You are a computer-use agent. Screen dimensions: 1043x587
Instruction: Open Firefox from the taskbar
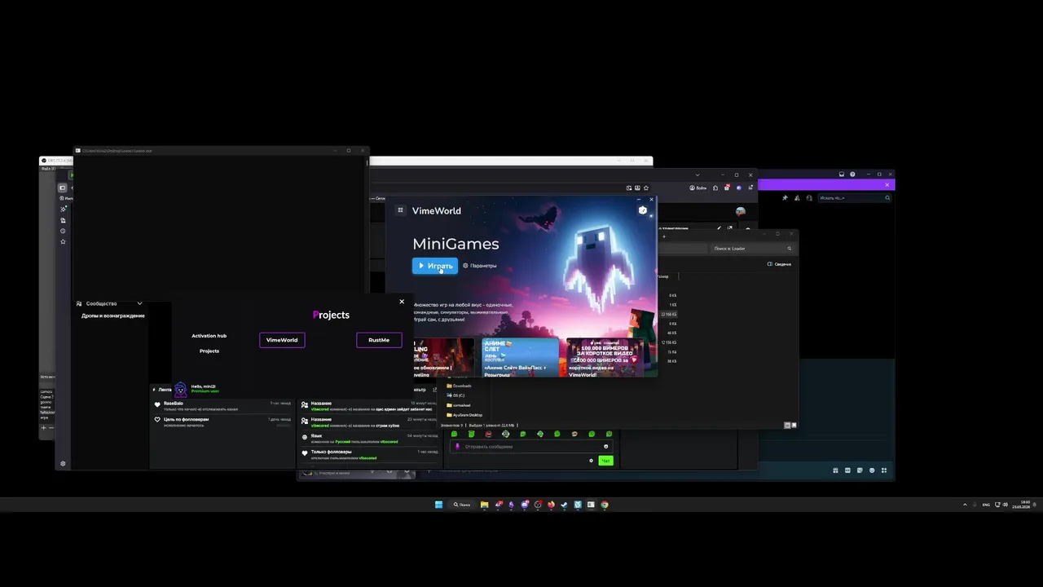pyautogui.click(x=551, y=505)
